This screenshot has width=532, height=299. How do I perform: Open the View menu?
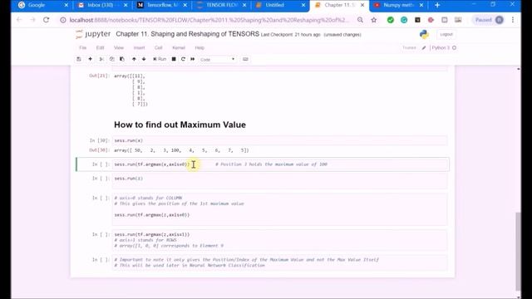pyautogui.click(x=119, y=48)
